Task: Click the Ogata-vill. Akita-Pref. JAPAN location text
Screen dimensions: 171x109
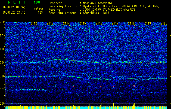Action: click(x=121, y=6)
